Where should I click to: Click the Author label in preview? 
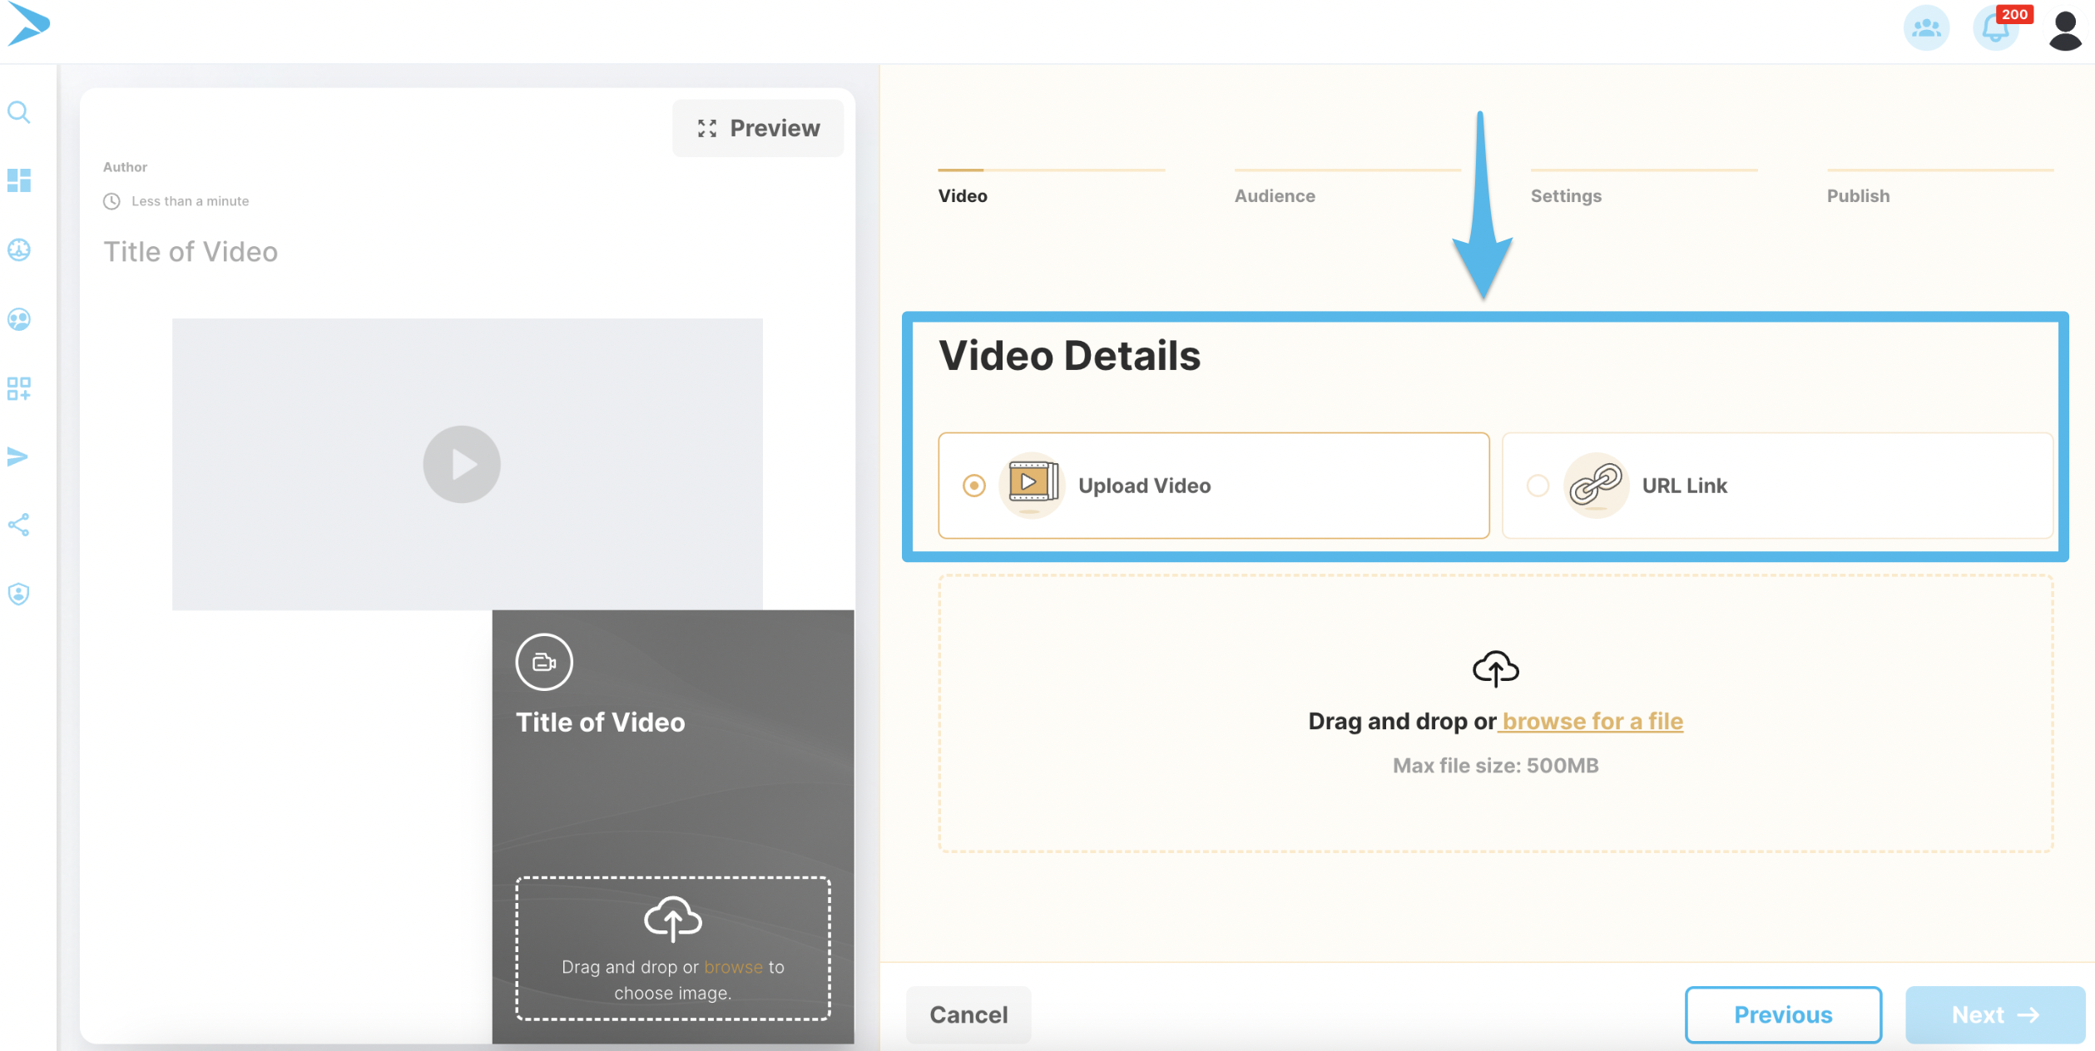(125, 167)
